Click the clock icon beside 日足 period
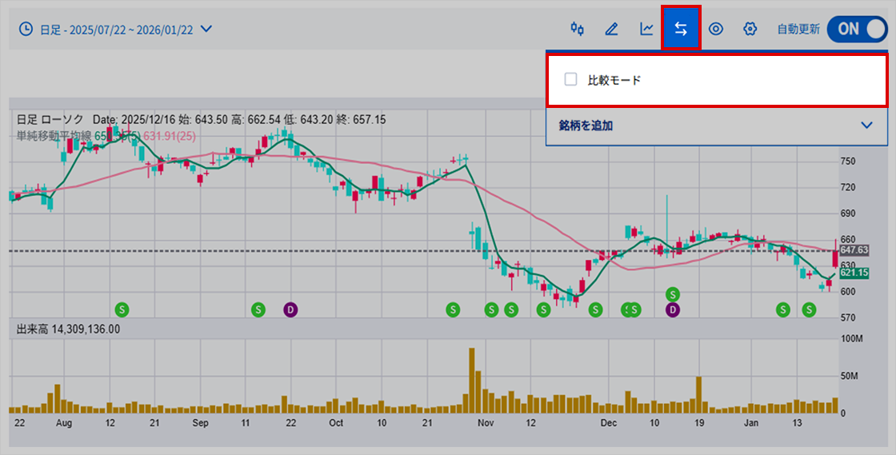The width and height of the screenshot is (896, 455). click(26, 30)
